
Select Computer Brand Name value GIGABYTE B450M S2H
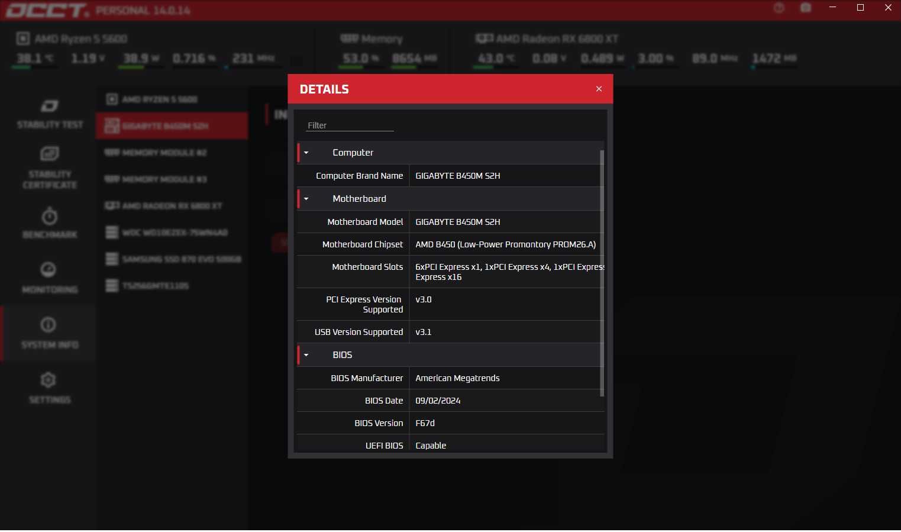pyautogui.click(x=458, y=176)
